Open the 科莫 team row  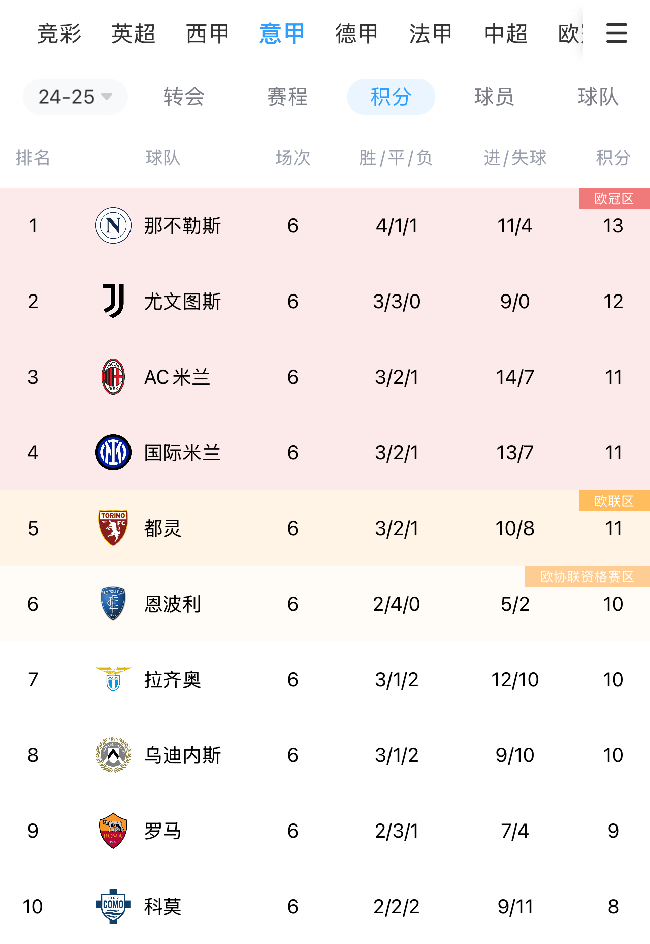[x=162, y=907]
